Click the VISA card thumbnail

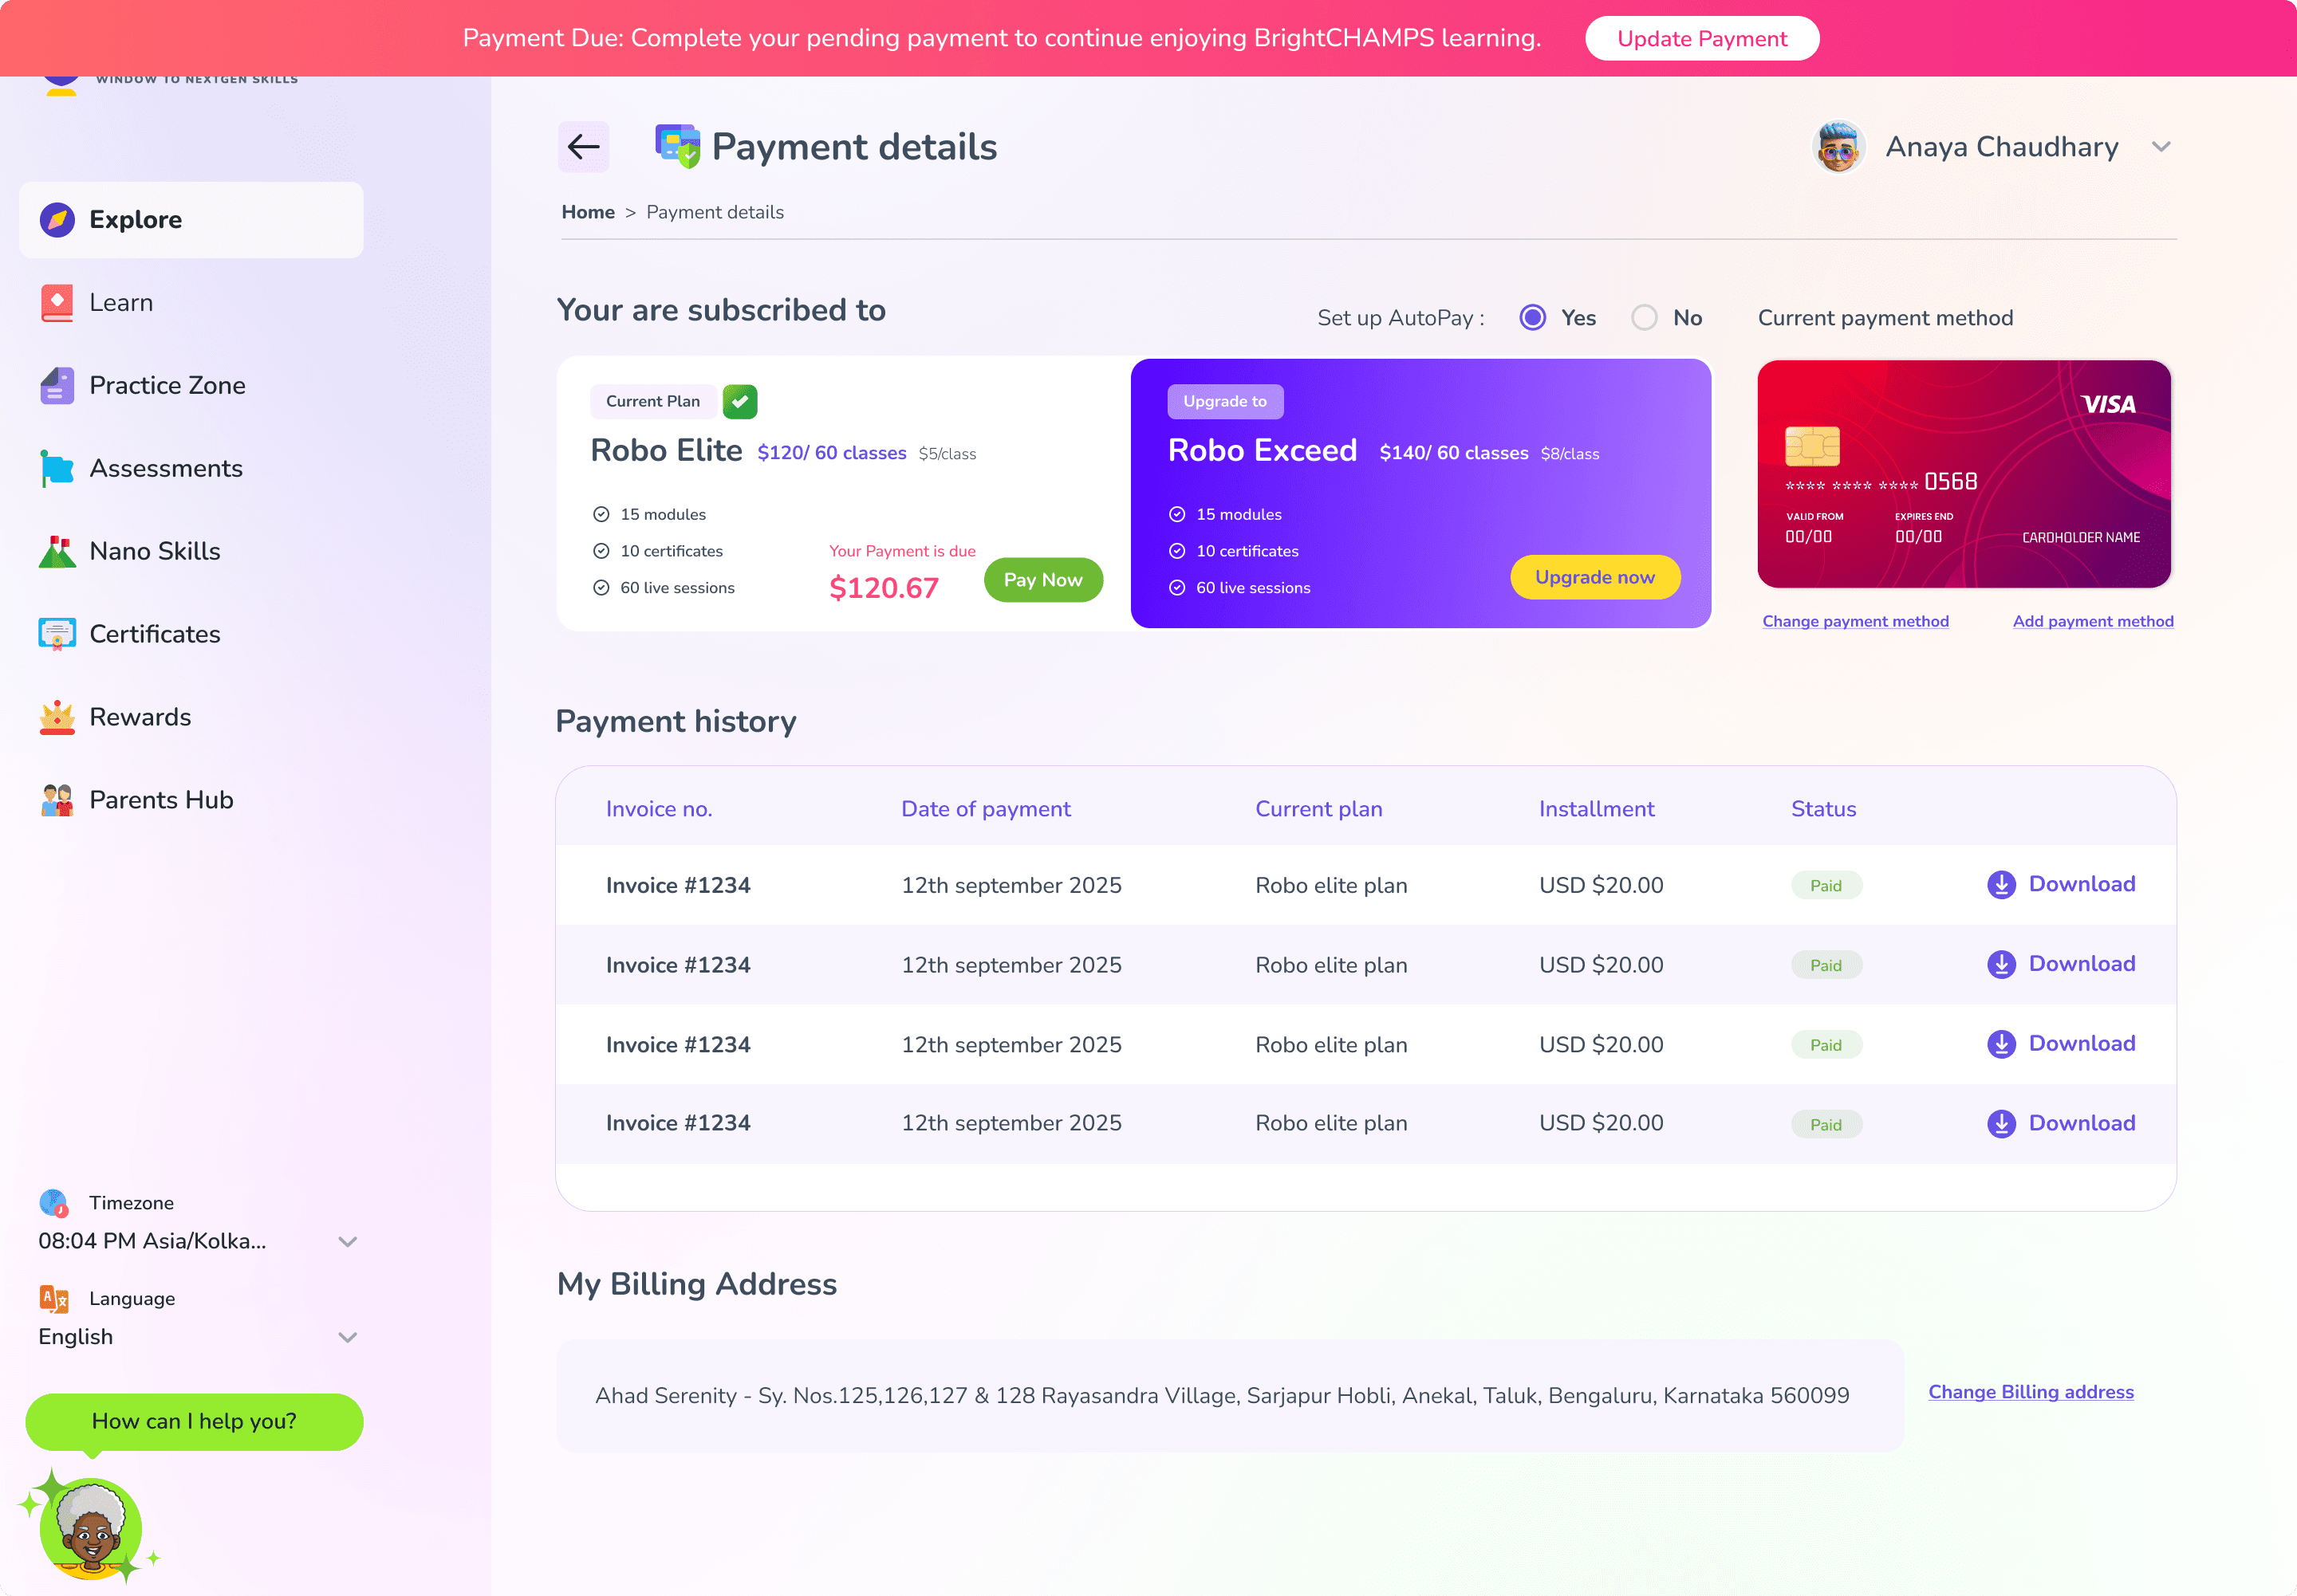pos(1963,474)
